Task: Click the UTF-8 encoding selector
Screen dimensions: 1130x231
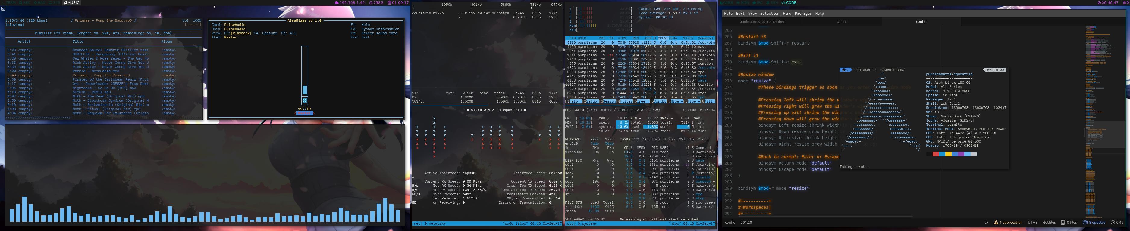Action: pos(1033,222)
